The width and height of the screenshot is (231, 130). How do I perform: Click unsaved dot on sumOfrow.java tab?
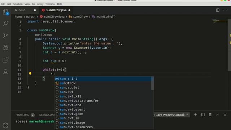(69, 10)
